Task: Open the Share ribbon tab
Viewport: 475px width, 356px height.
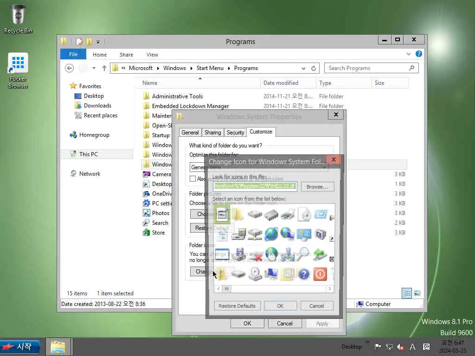Action: 126,55
